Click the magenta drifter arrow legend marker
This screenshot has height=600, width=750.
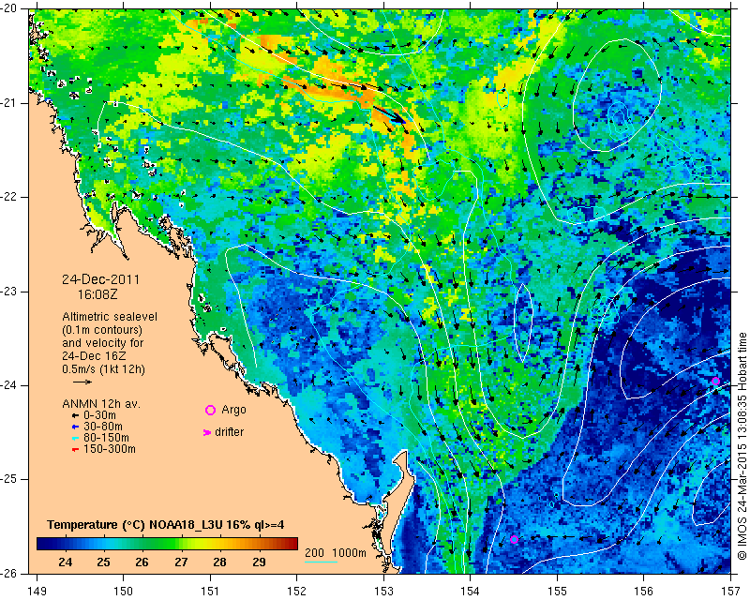207,432
